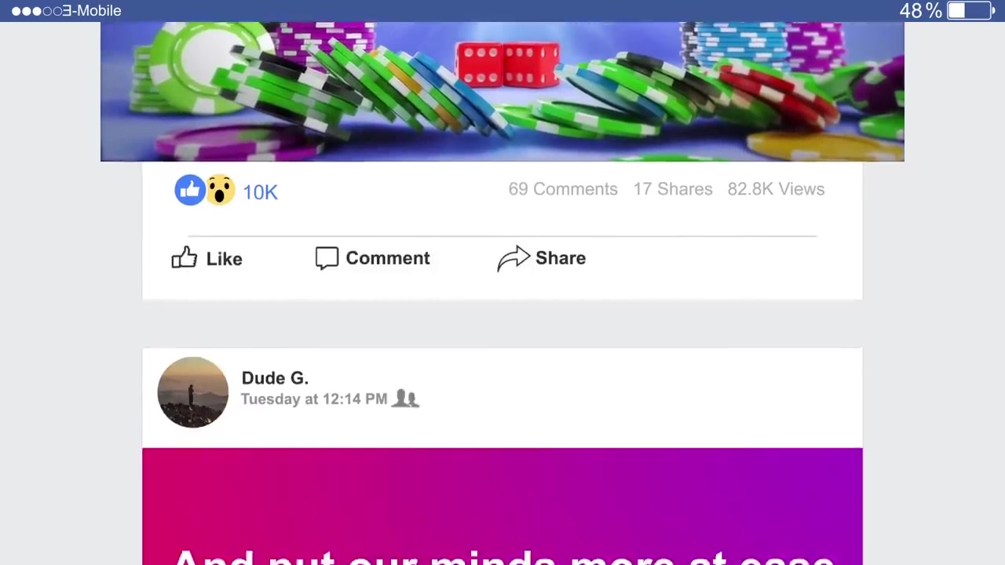Image resolution: width=1005 pixels, height=565 pixels.
Task: Open the purple gradient text post
Action: click(x=502, y=506)
